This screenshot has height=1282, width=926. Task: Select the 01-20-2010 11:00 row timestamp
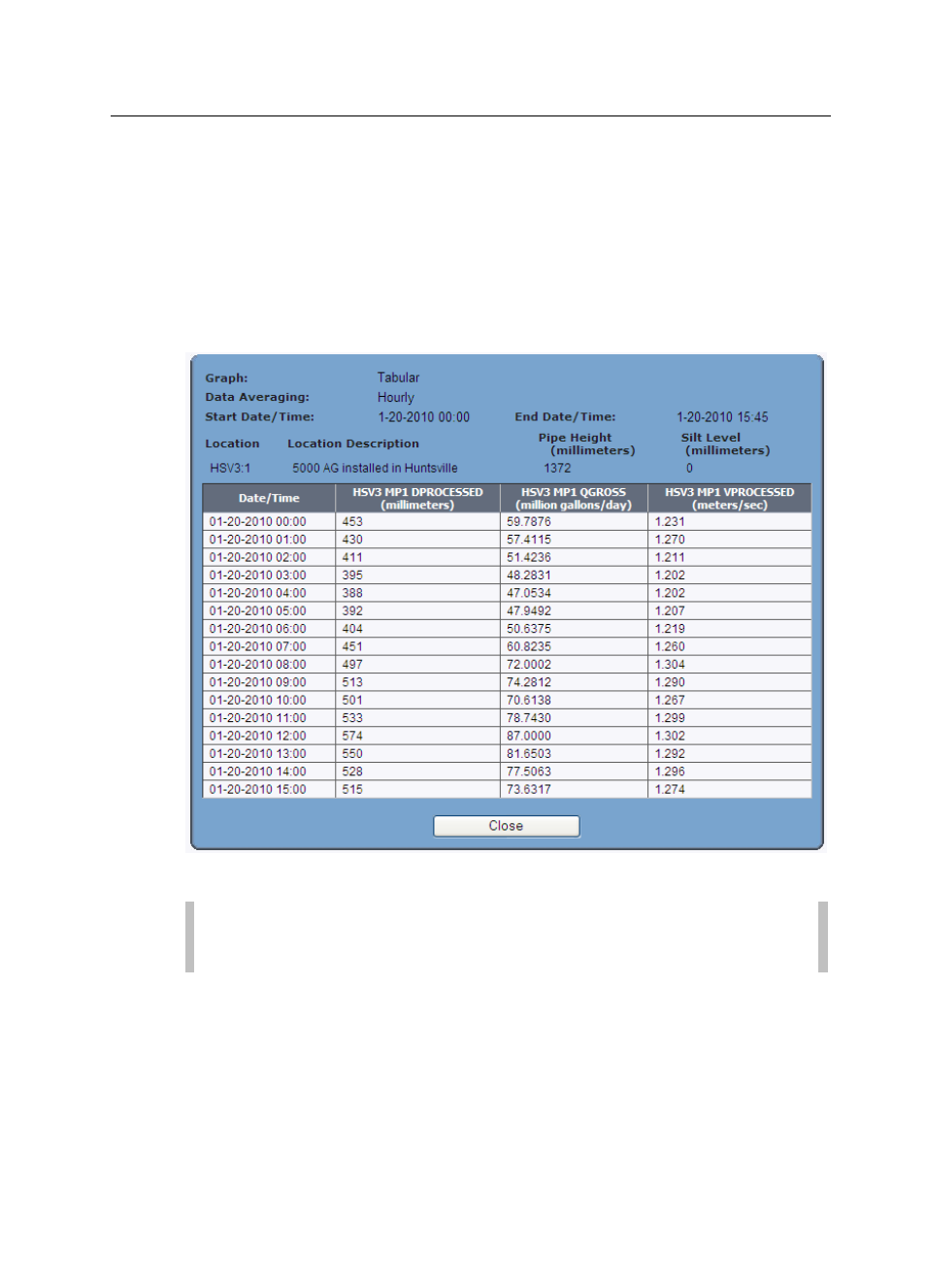tap(257, 718)
